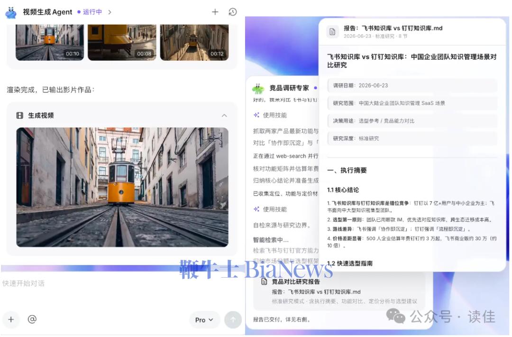Click conclusion line 价格差距显著

pos(412,242)
